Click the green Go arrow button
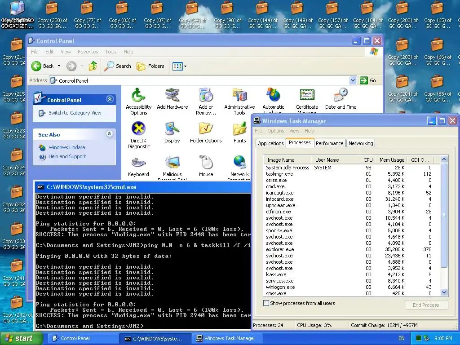Screen dimensions: 460x345 pos(364,80)
